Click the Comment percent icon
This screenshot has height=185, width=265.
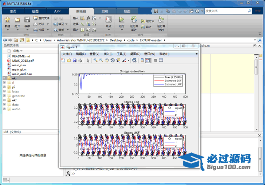tap(83, 24)
